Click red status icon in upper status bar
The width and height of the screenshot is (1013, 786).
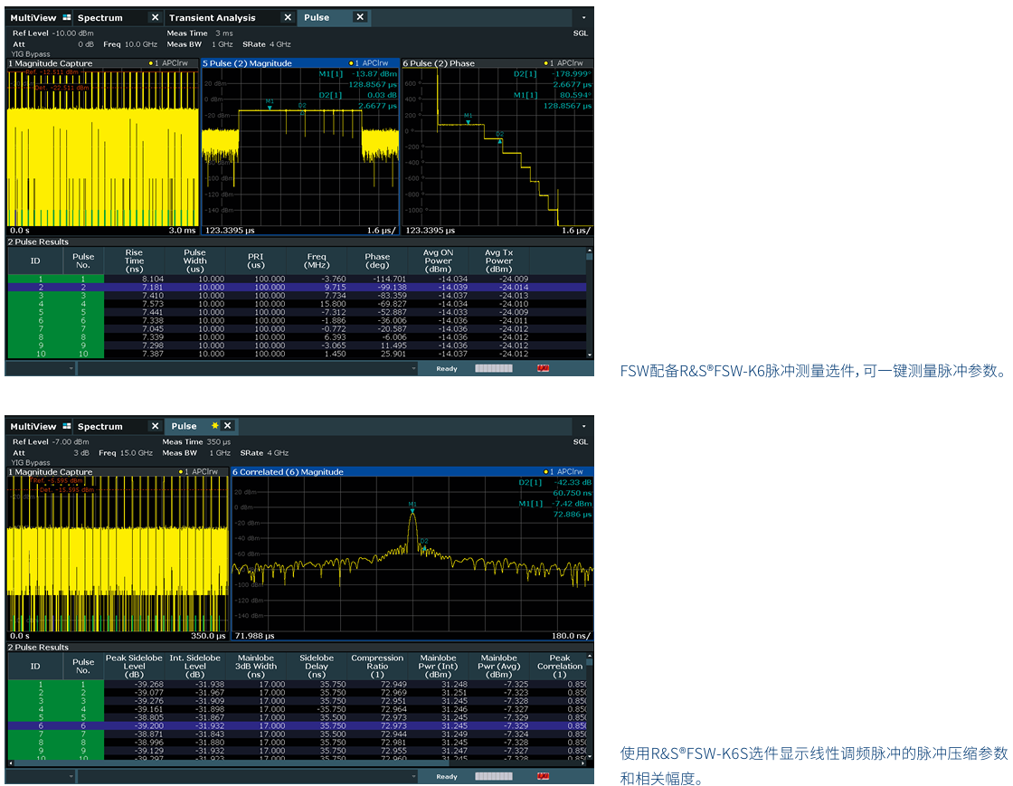point(544,368)
